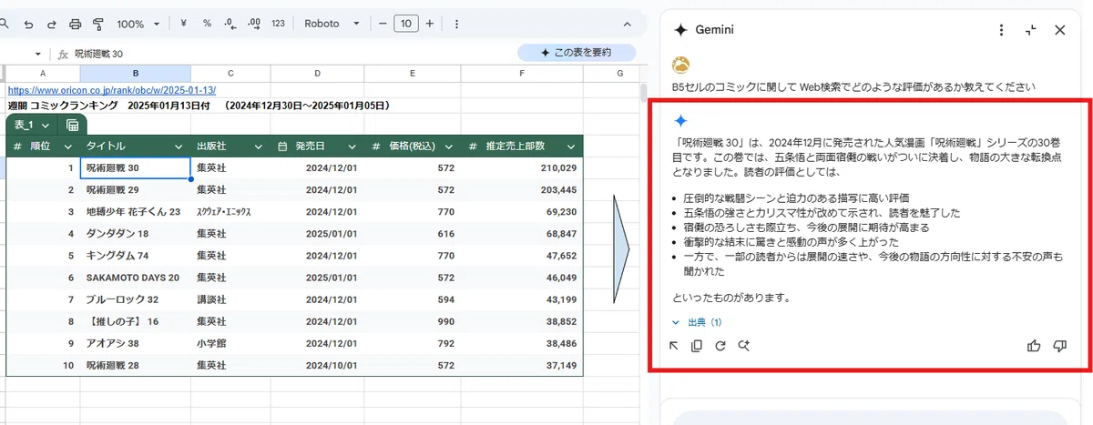This screenshot has width=1093, height=425.
Task: Open the 価格(税込) column filter dropdown
Action: [448, 147]
